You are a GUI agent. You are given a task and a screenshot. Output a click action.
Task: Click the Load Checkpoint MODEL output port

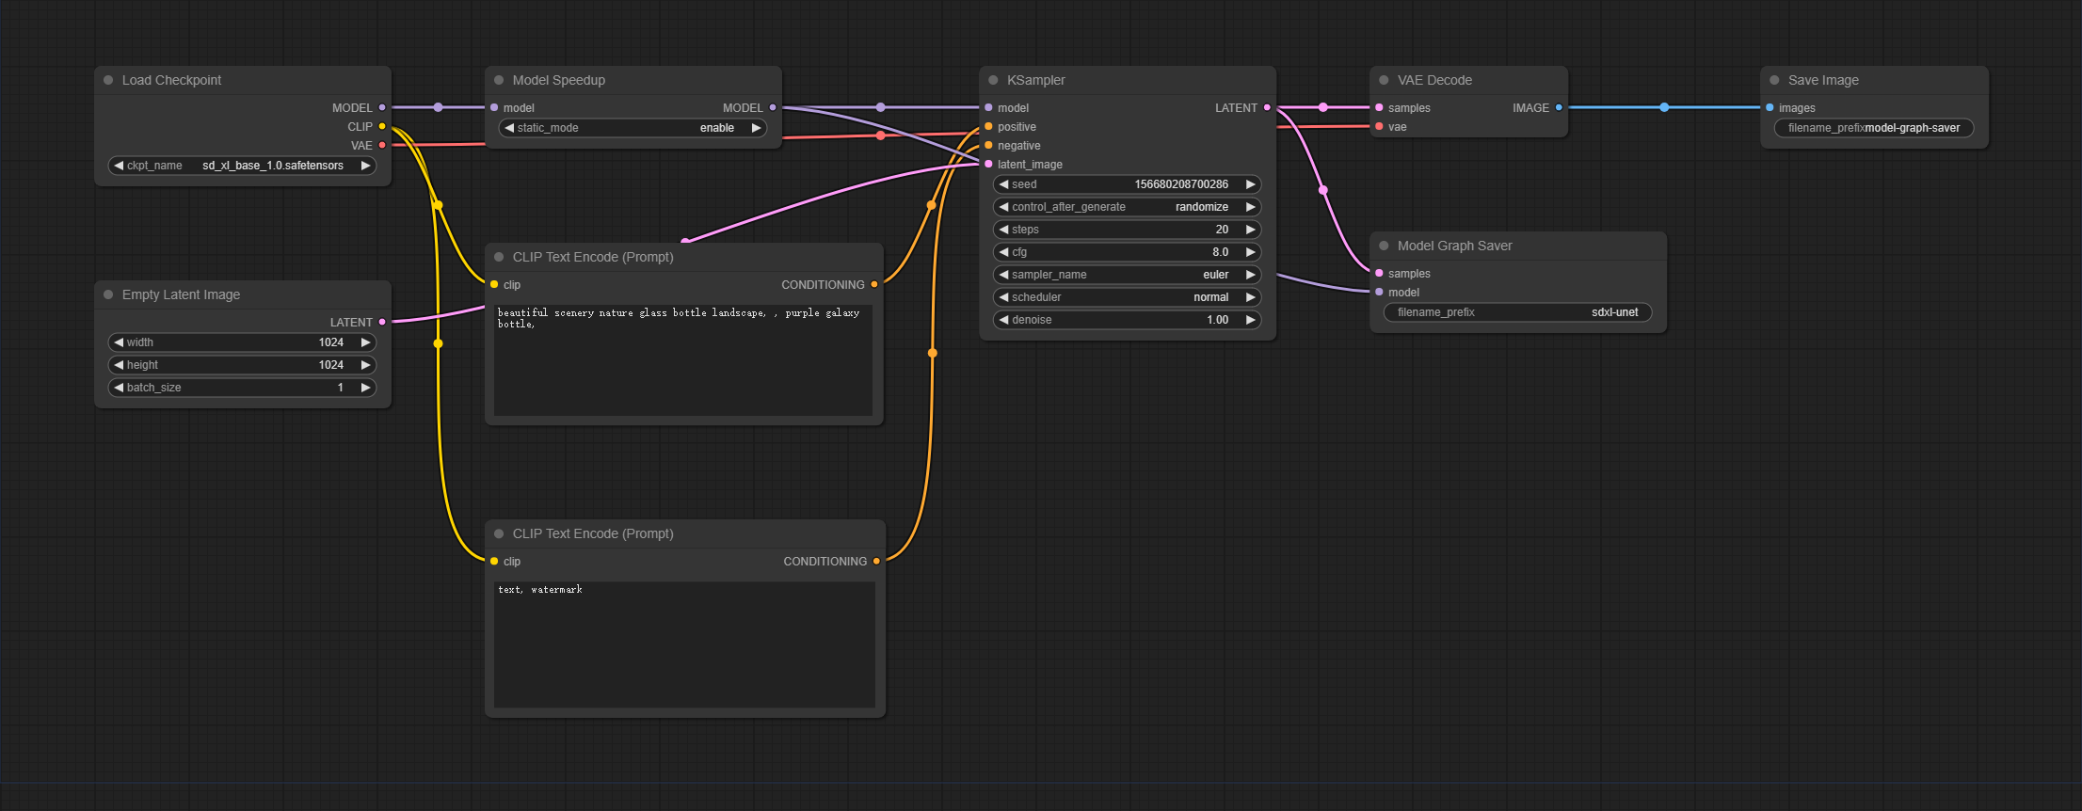pos(382,107)
